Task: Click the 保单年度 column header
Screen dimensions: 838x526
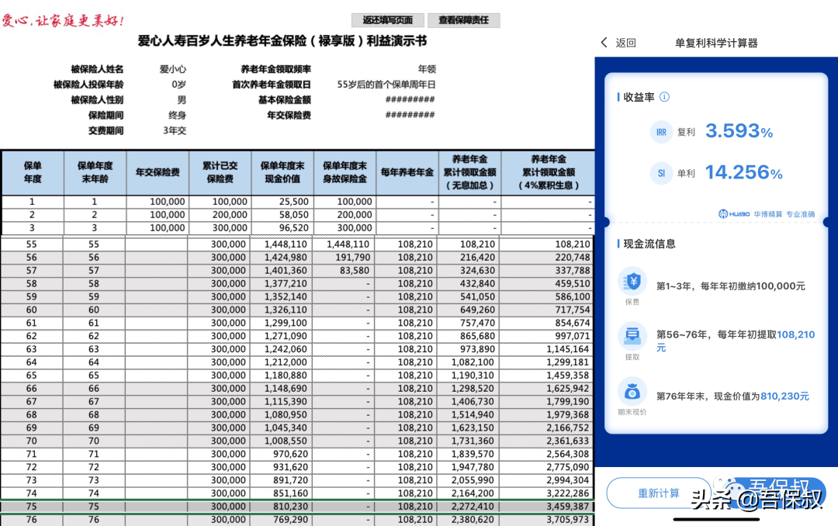Action: [33, 173]
